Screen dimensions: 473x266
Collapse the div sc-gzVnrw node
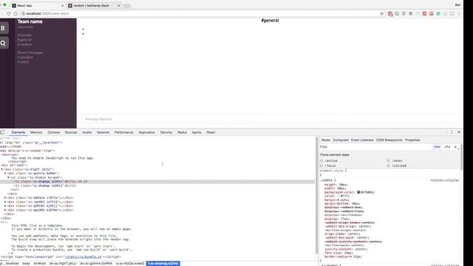[5, 174]
